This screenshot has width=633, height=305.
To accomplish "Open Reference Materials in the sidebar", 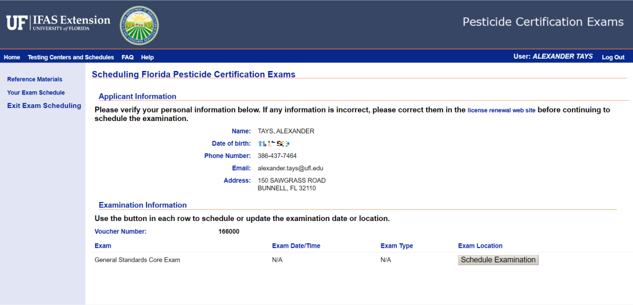I will [35, 80].
